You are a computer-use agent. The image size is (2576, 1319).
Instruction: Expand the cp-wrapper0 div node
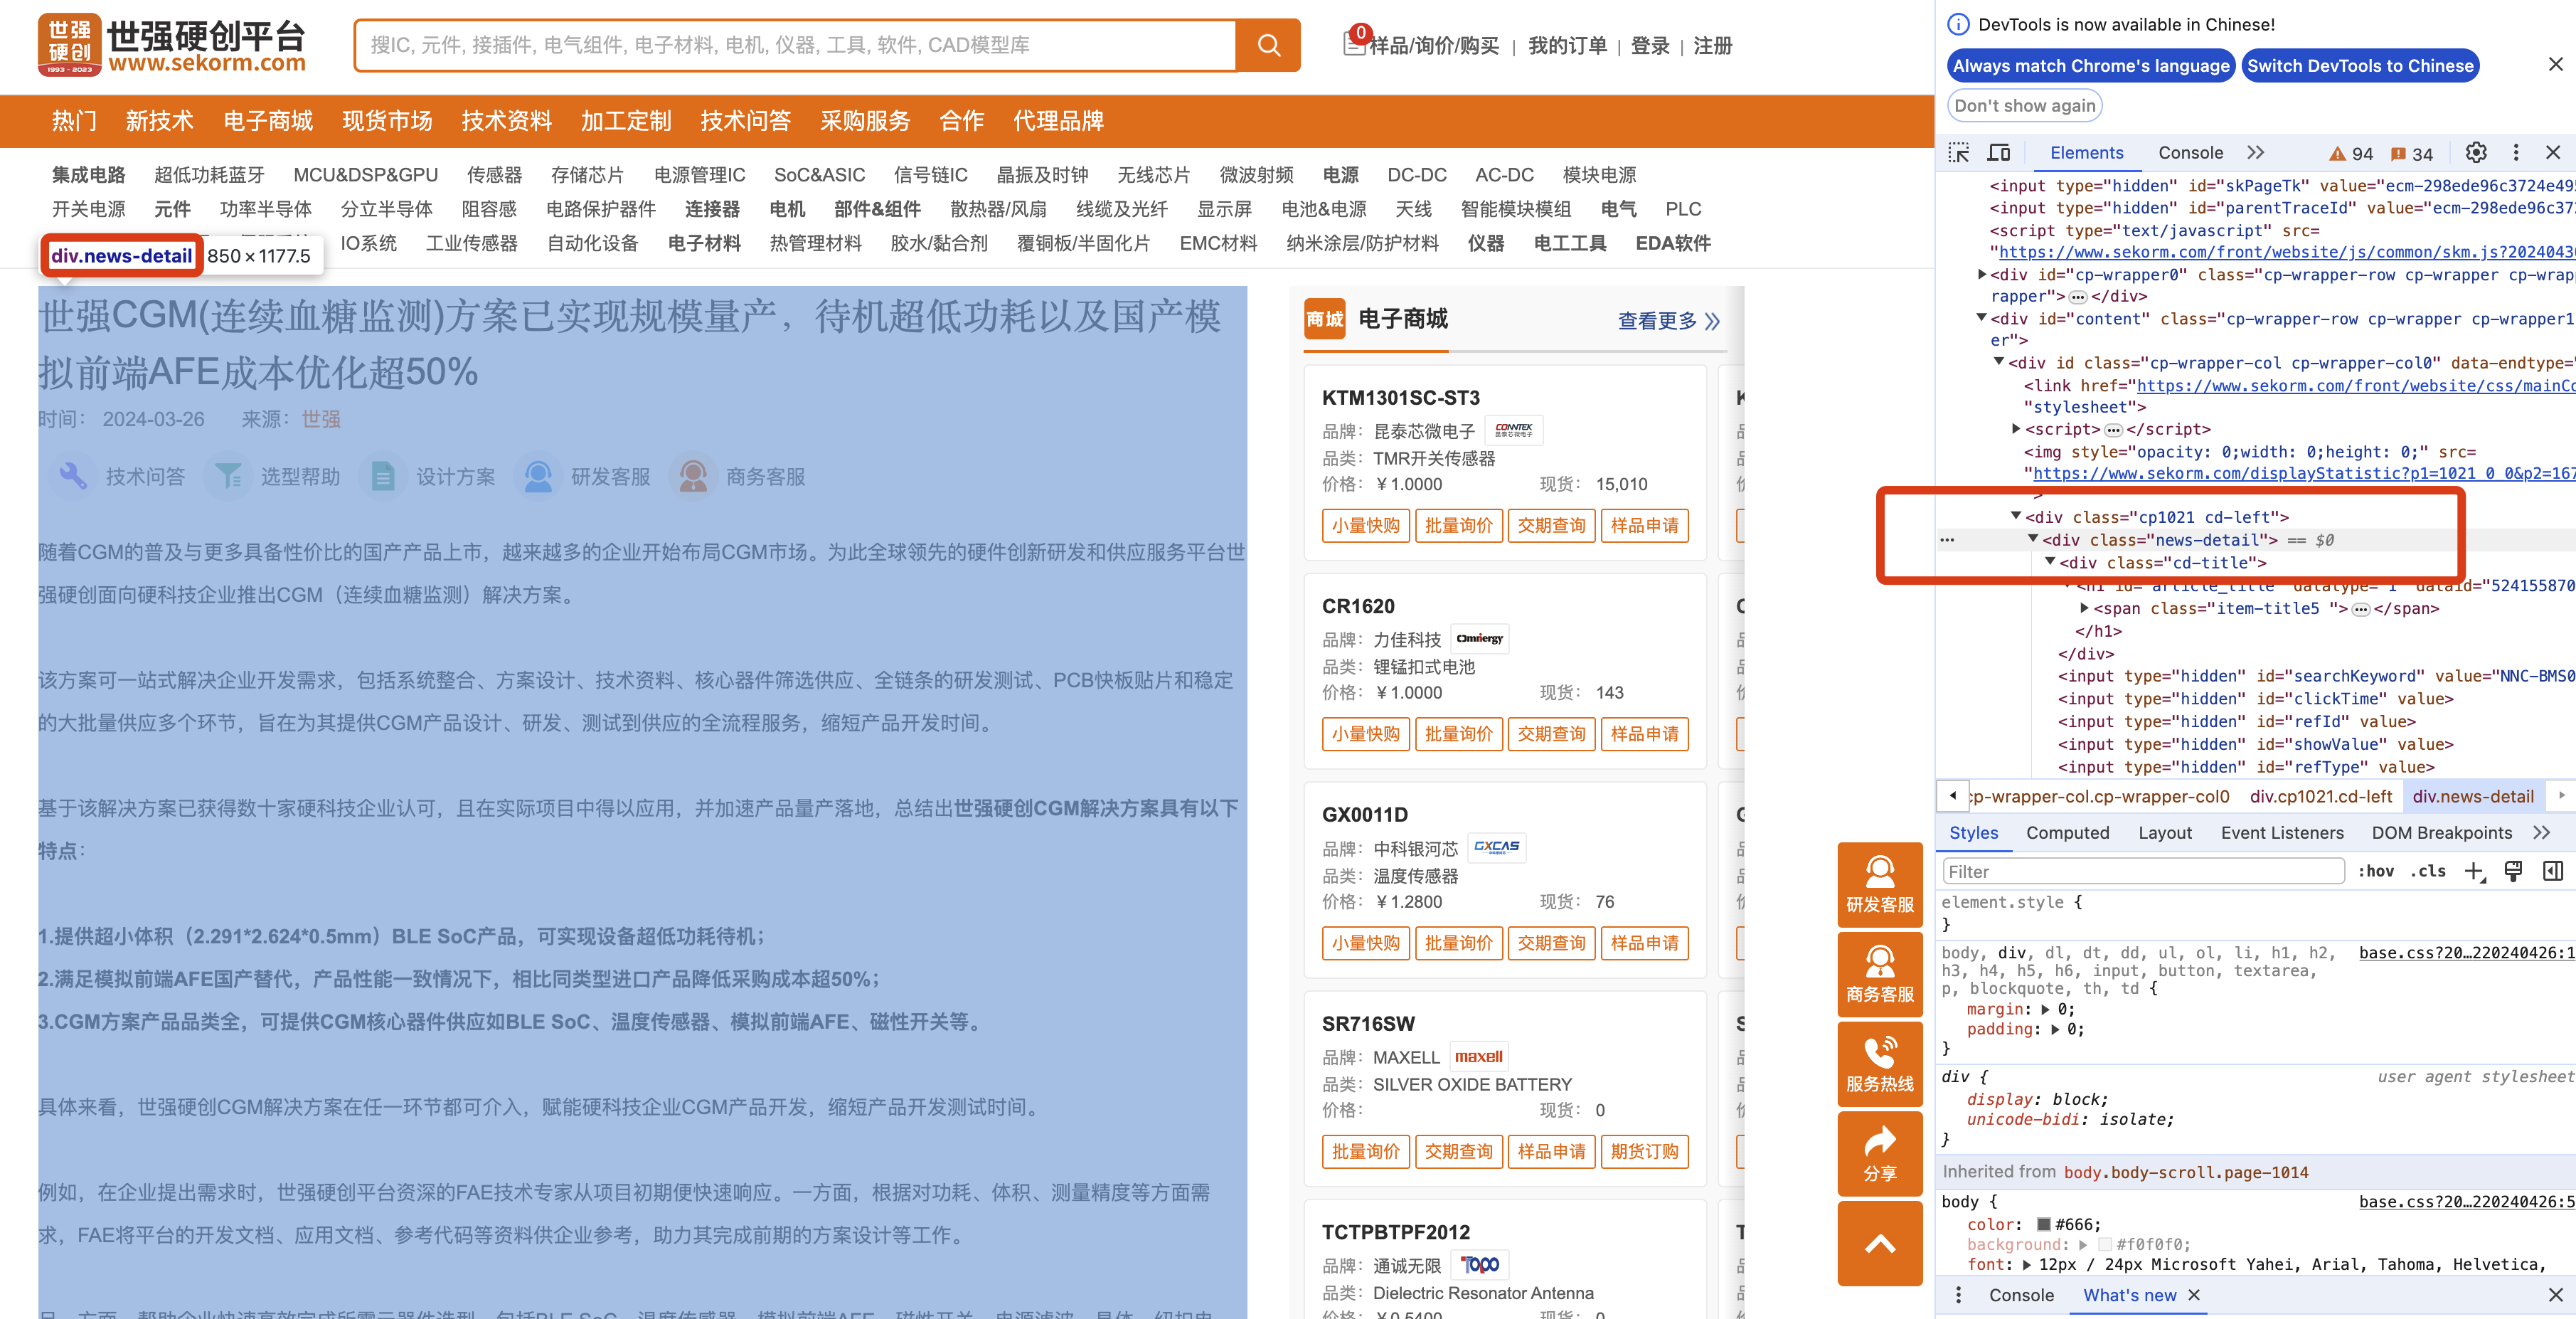(1982, 274)
